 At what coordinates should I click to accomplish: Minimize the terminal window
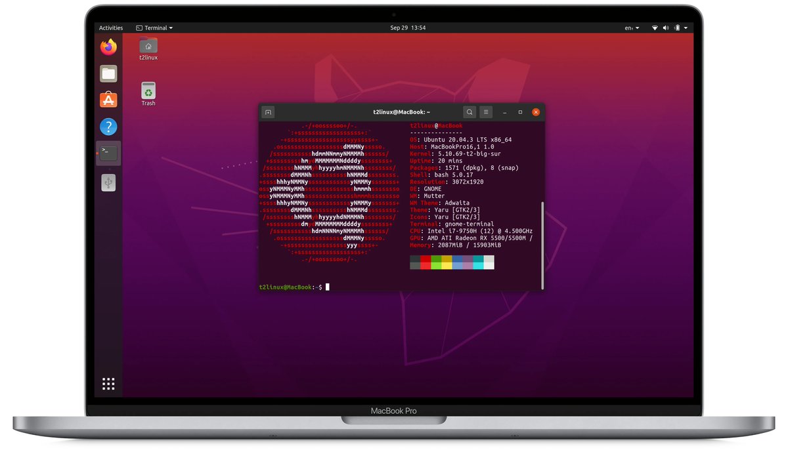(504, 112)
